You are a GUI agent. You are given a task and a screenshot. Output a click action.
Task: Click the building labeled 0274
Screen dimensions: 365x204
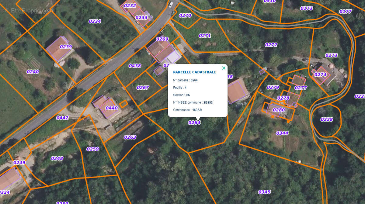pos(320,74)
